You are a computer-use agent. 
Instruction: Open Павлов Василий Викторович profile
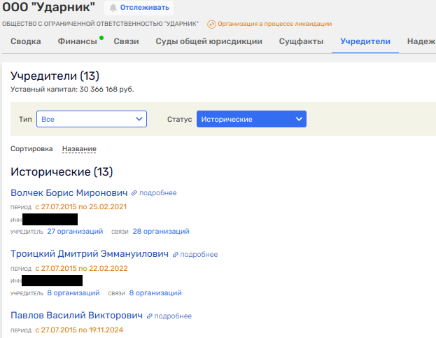77,315
